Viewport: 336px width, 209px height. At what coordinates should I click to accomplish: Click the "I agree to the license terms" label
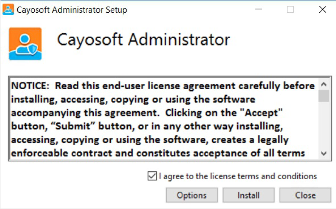[238, 177]
